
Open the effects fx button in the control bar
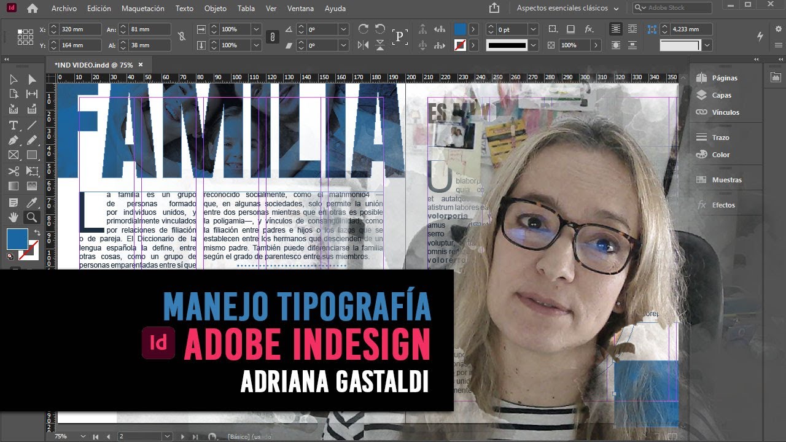(589, 29)
